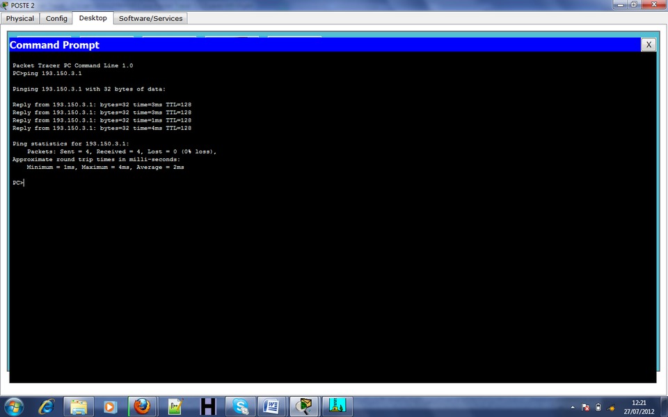Click the POSTE 2 window title icon
The width and height of the screenshot is (668, 417).
pyautogui.click(x=5, y=5)
